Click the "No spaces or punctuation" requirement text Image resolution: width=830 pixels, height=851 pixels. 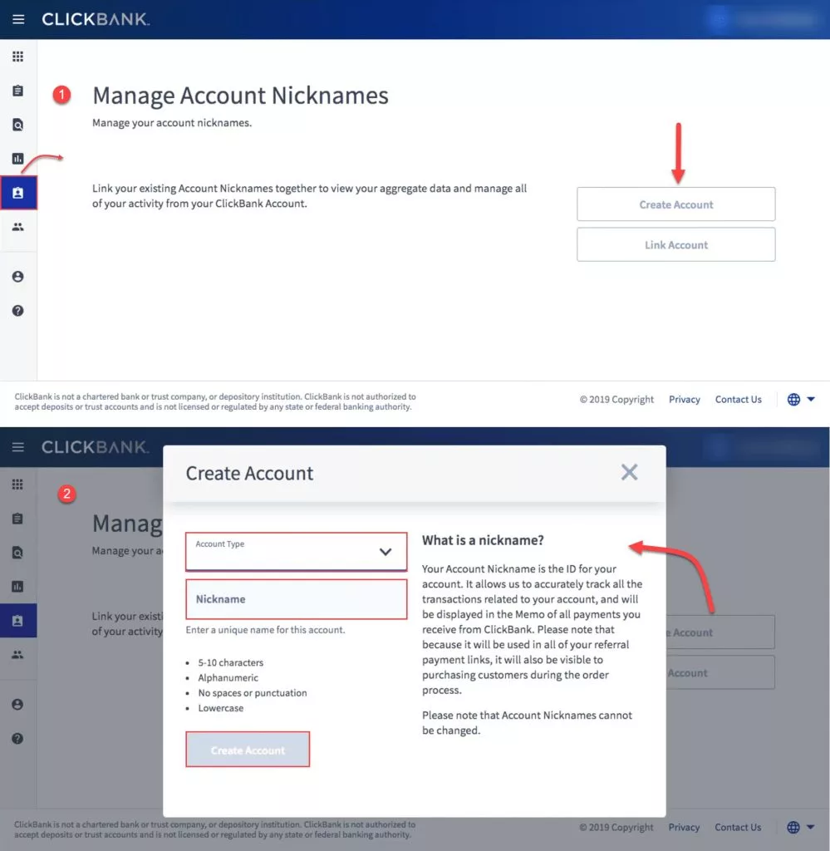click(x=253, y=693)
